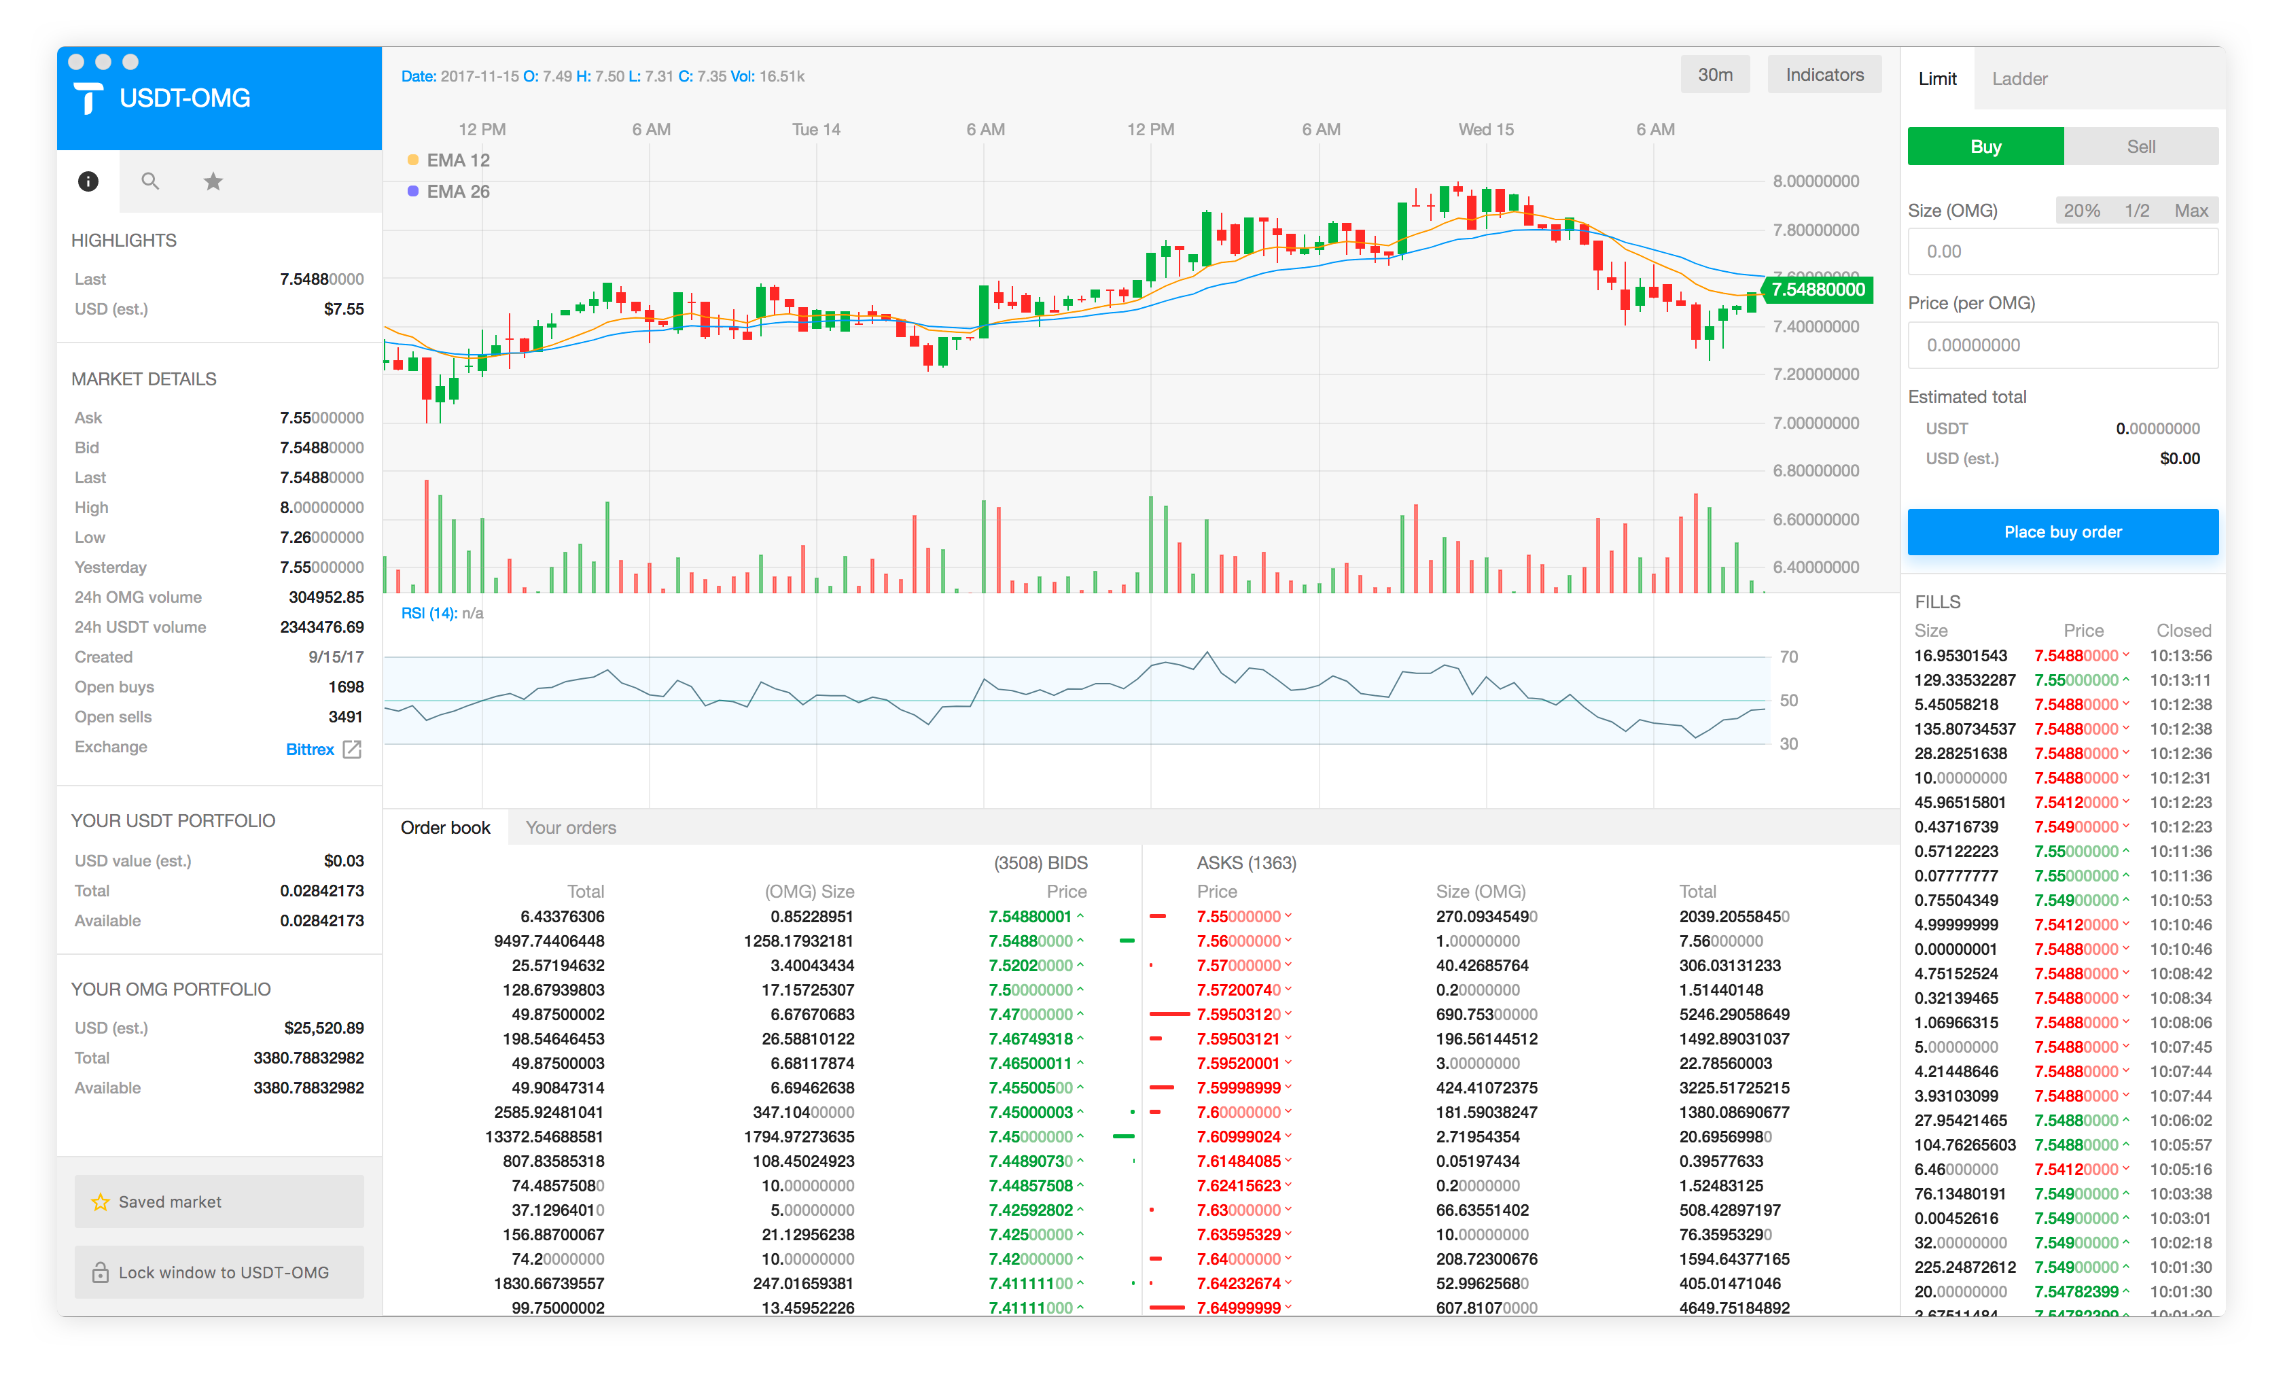Click the EMA 12 orange legend dot
This screenshot has width=2283, height=1385.
click(x=413, y=160)
